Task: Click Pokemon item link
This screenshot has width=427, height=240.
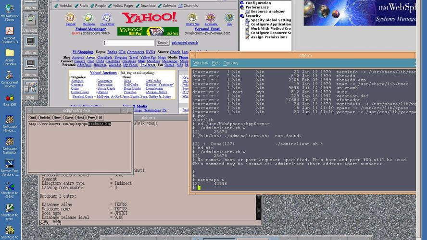Action: point(130,92)
